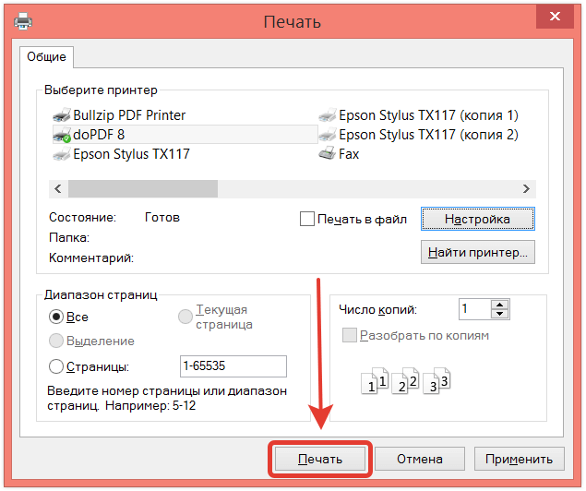Select the Текущая страница radio option

(x=185, y=317)
